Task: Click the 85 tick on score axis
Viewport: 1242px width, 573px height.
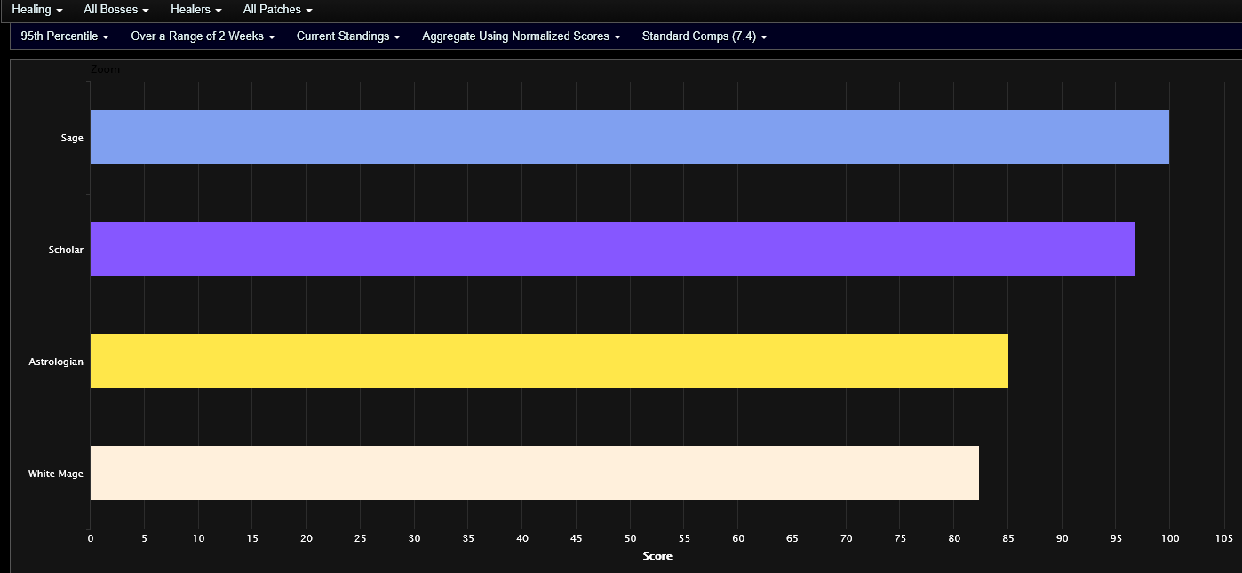Action: click(1007, 538)
